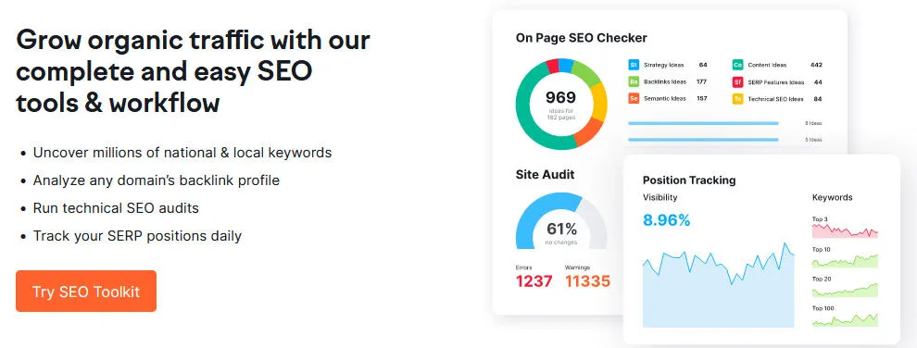
Task: Click the On Page SEO Checker heading
Action: click(582, 38)
